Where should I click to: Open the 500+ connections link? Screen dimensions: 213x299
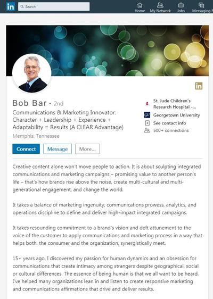click(x=171, y=130)
